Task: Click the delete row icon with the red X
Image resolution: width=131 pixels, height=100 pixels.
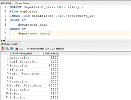Action: [x=16, y=49]
